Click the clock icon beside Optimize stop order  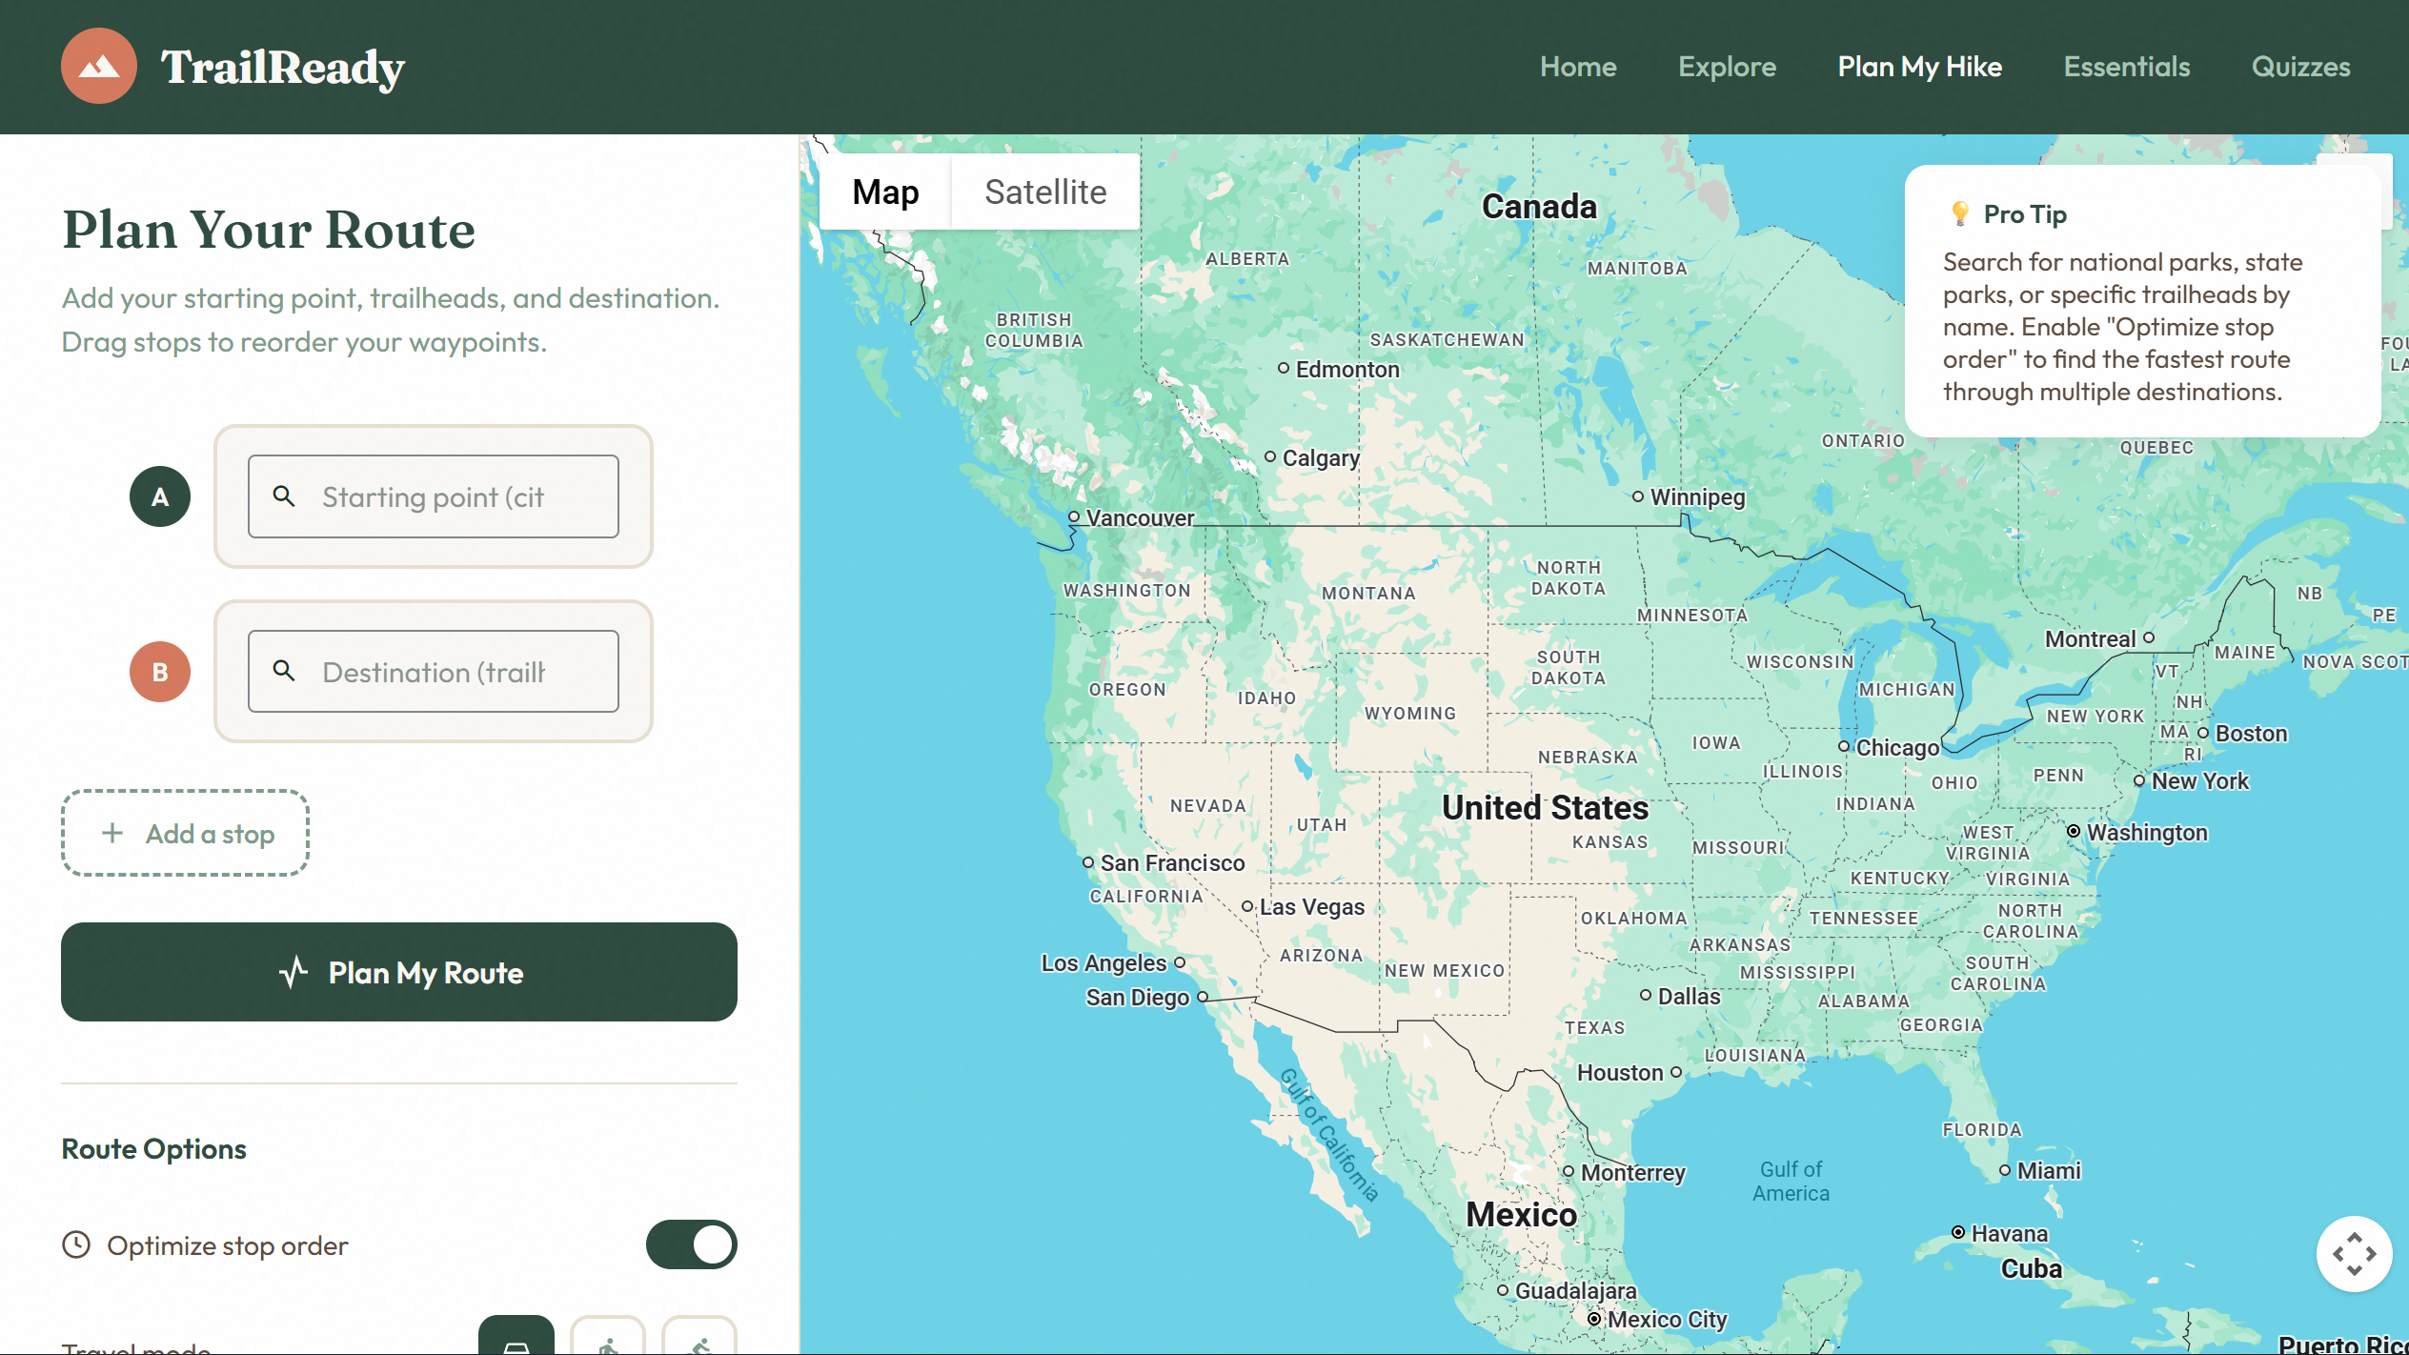click(x=76, y=1244)
